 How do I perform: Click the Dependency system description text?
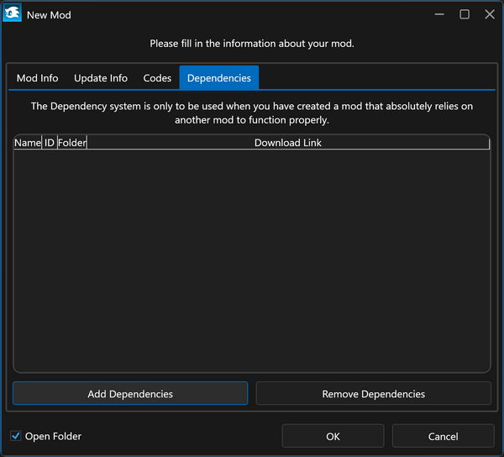coord(252,113)
